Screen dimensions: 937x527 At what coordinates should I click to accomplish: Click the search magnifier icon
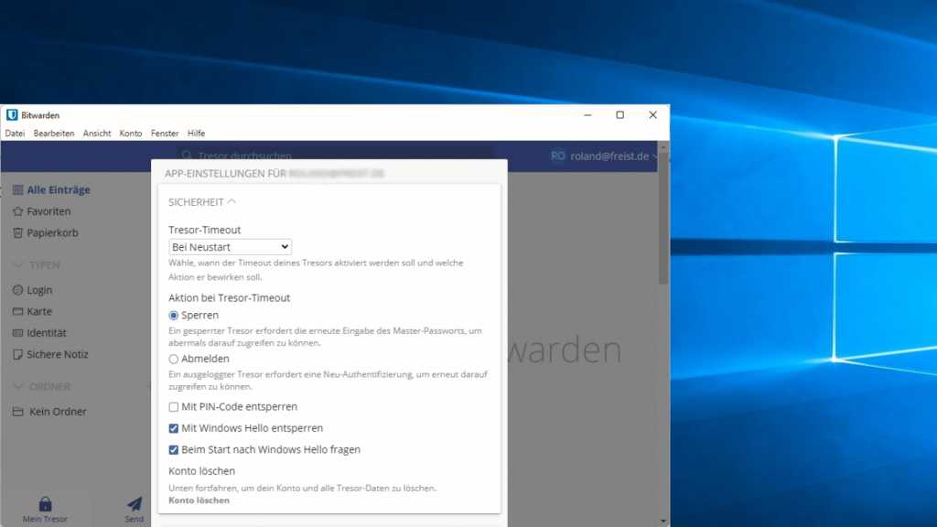187,156
